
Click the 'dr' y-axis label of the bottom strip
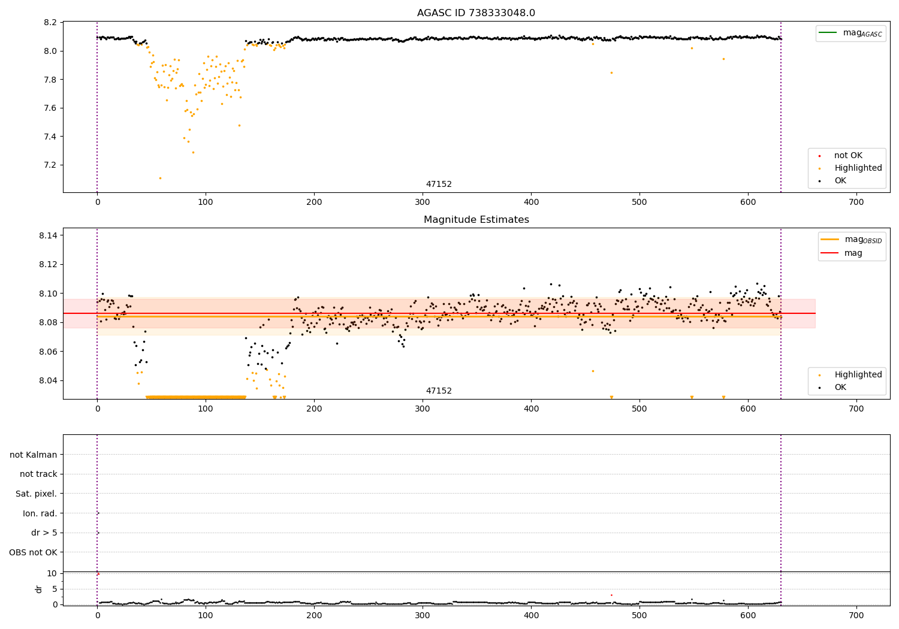pyautogui.click(x=39, y=589)
